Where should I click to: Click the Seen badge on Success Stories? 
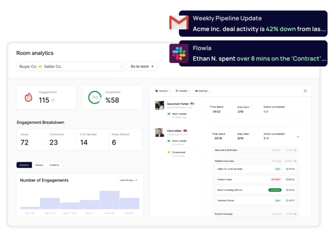[278, 200]
